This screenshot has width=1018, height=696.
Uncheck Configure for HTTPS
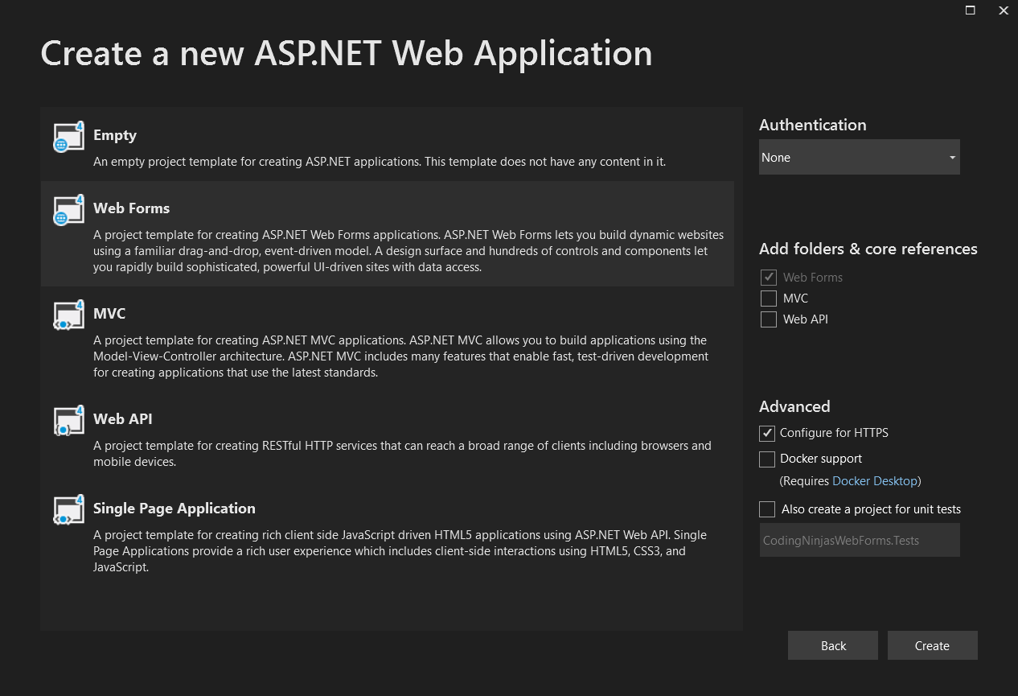pyautogui.click(x=767, y=433)
